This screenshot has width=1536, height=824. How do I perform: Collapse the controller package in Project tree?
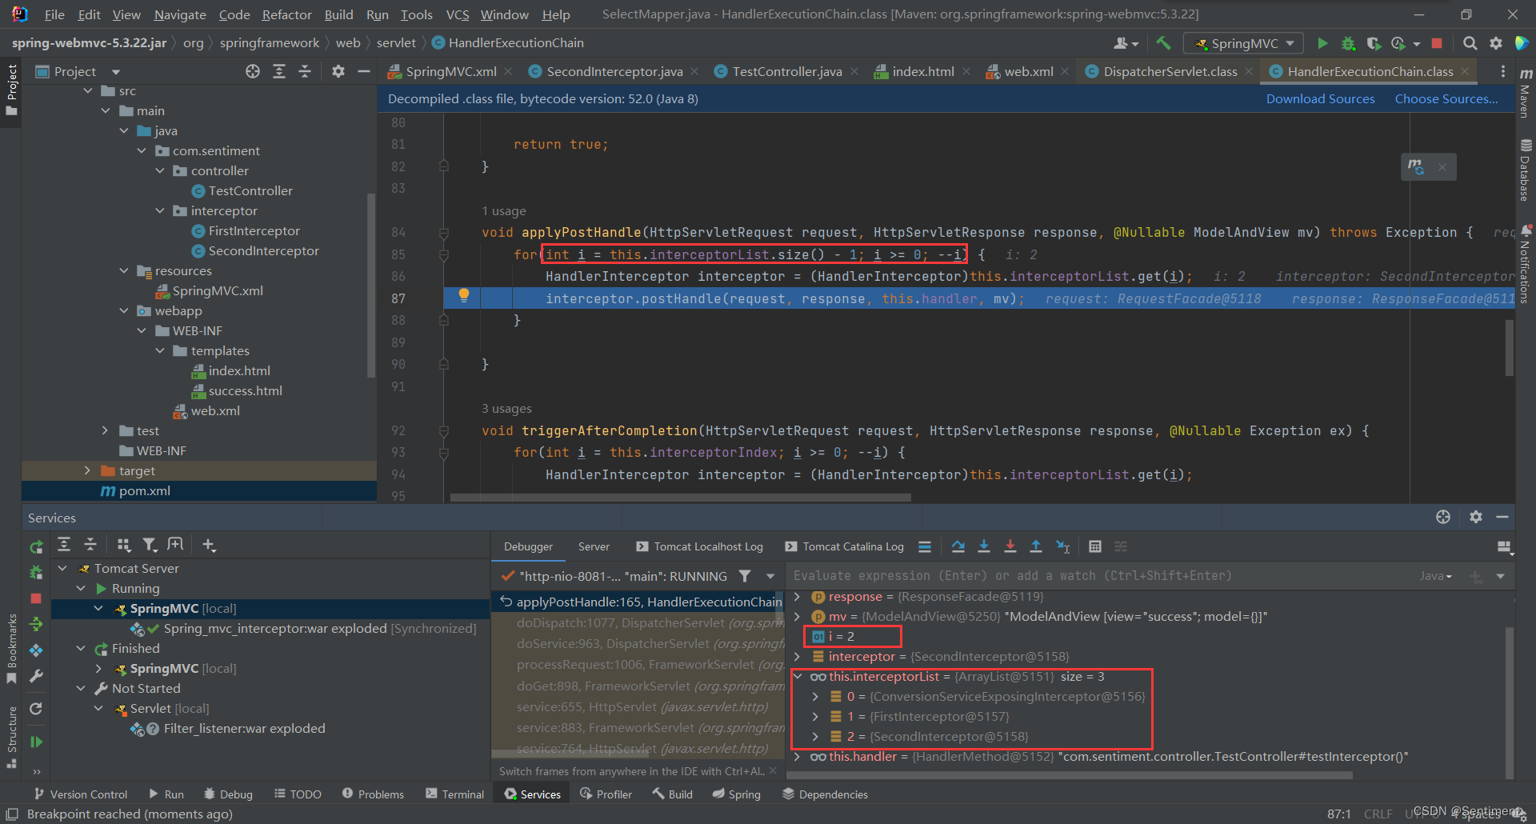[160, 170]
